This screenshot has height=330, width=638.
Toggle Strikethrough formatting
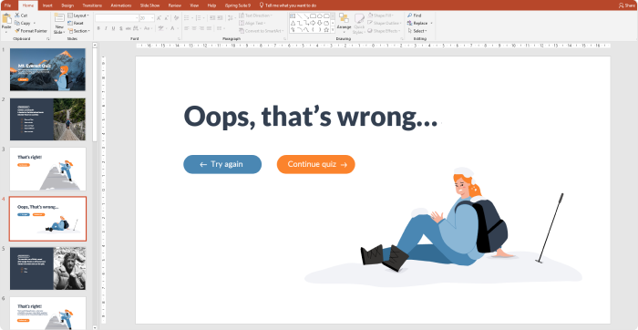pyautogui.click(x=129, y=28)
